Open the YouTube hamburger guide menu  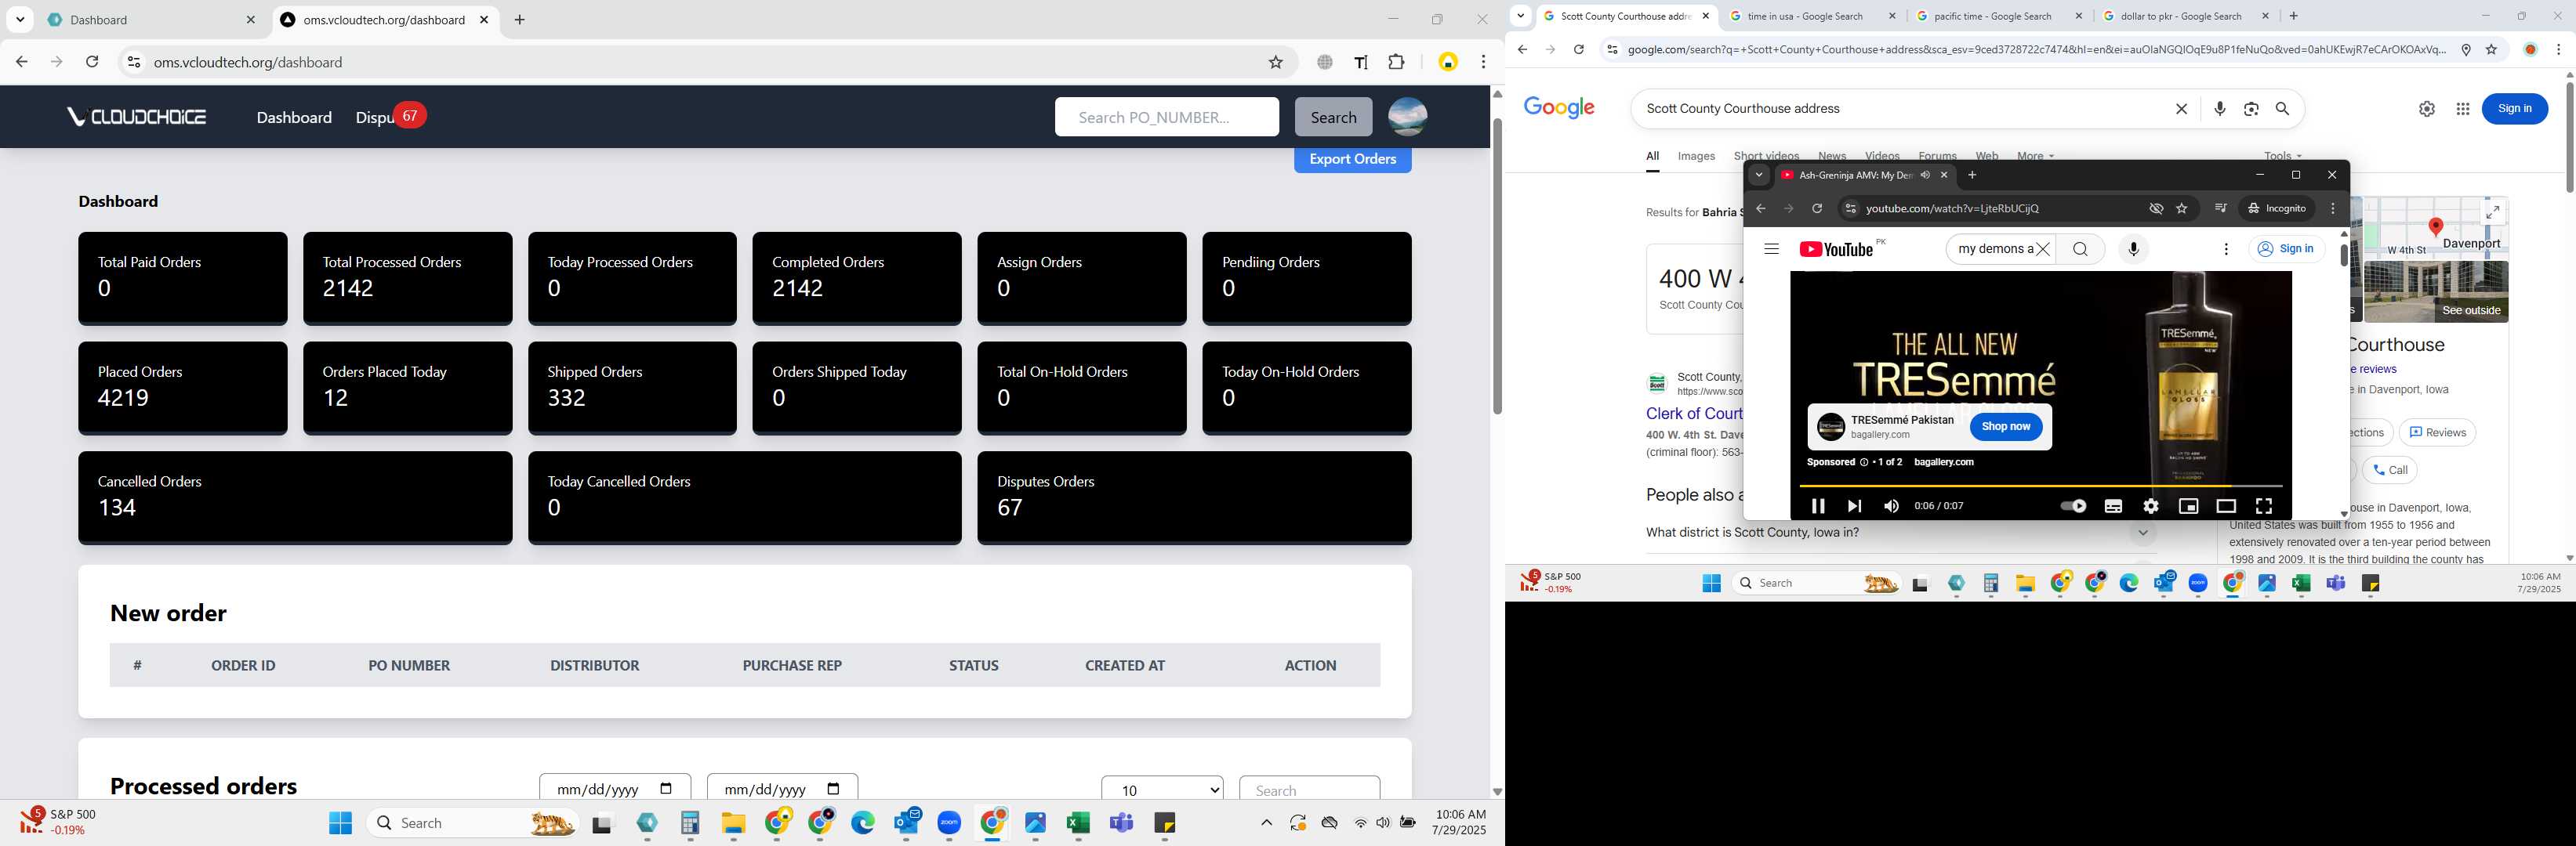pos(1771,250)
